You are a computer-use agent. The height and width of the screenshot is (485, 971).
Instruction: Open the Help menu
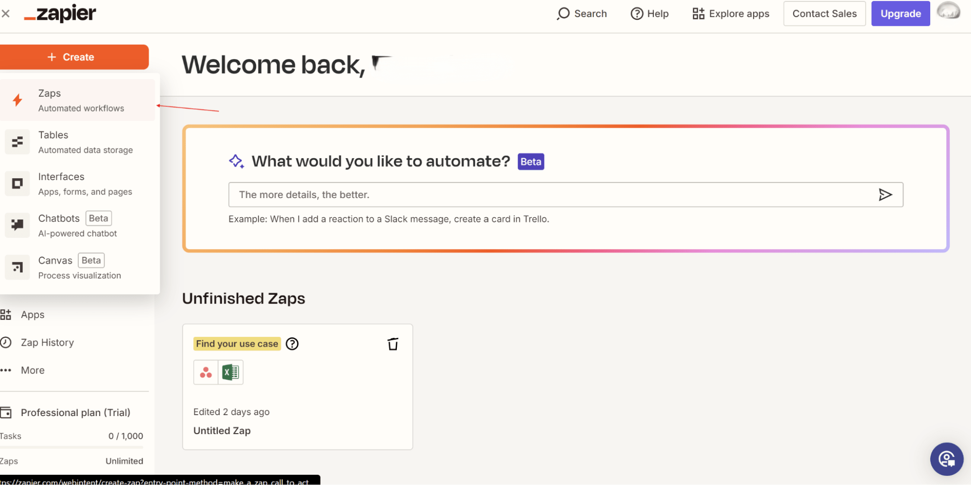pos(649,14)
